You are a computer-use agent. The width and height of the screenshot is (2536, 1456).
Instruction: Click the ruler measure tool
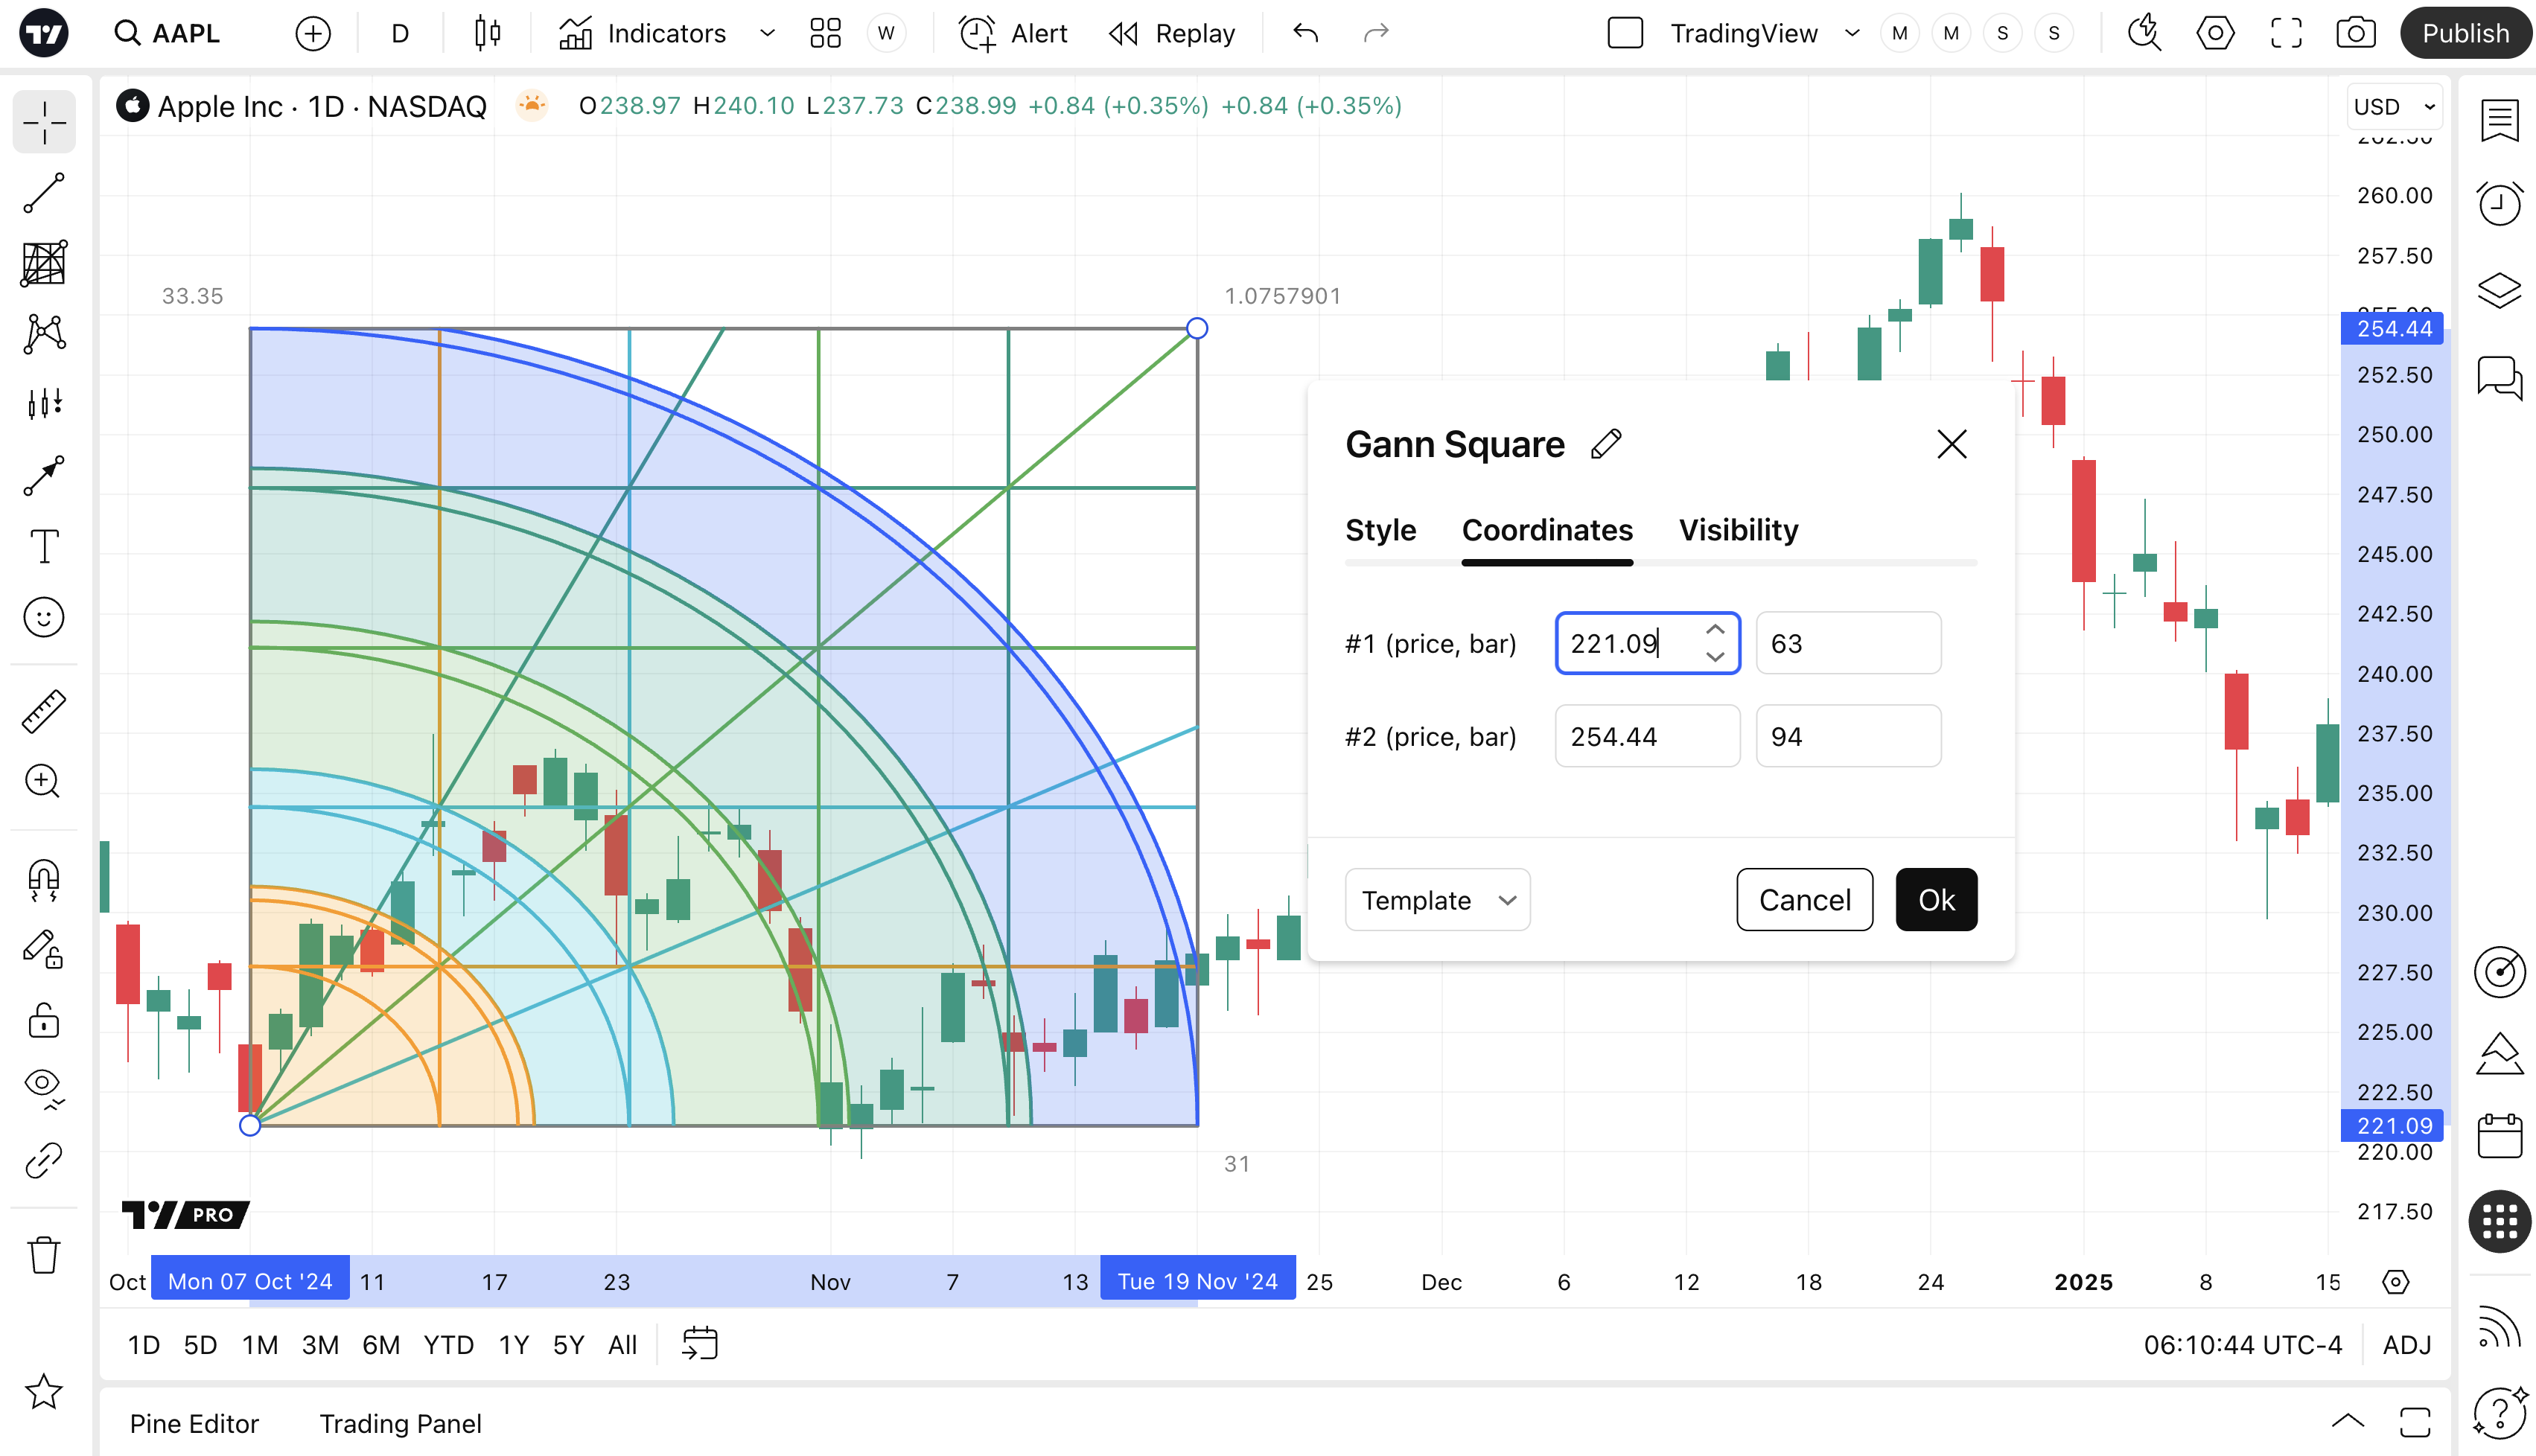click(44, 711)
